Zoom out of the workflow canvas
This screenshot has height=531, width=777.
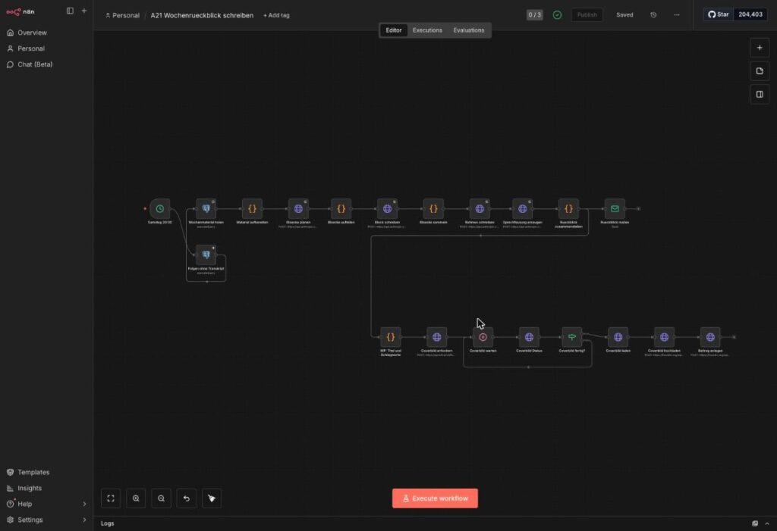pos(161,498)
